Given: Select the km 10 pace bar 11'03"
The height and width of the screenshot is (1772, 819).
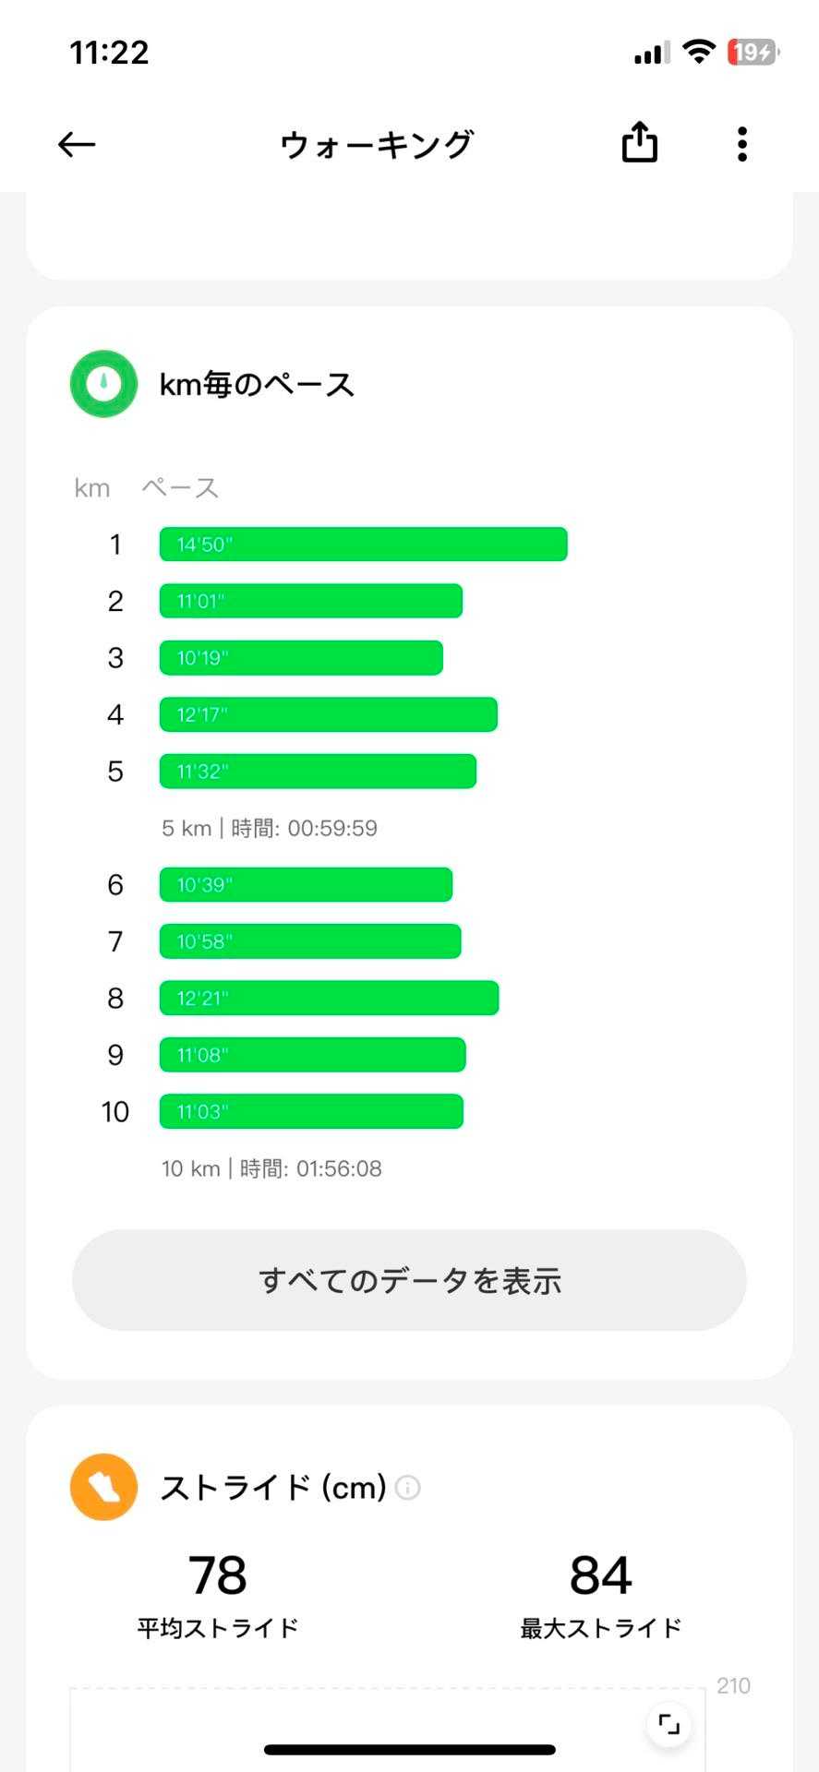Looking at the screenshot, I should coord(311,1112).
